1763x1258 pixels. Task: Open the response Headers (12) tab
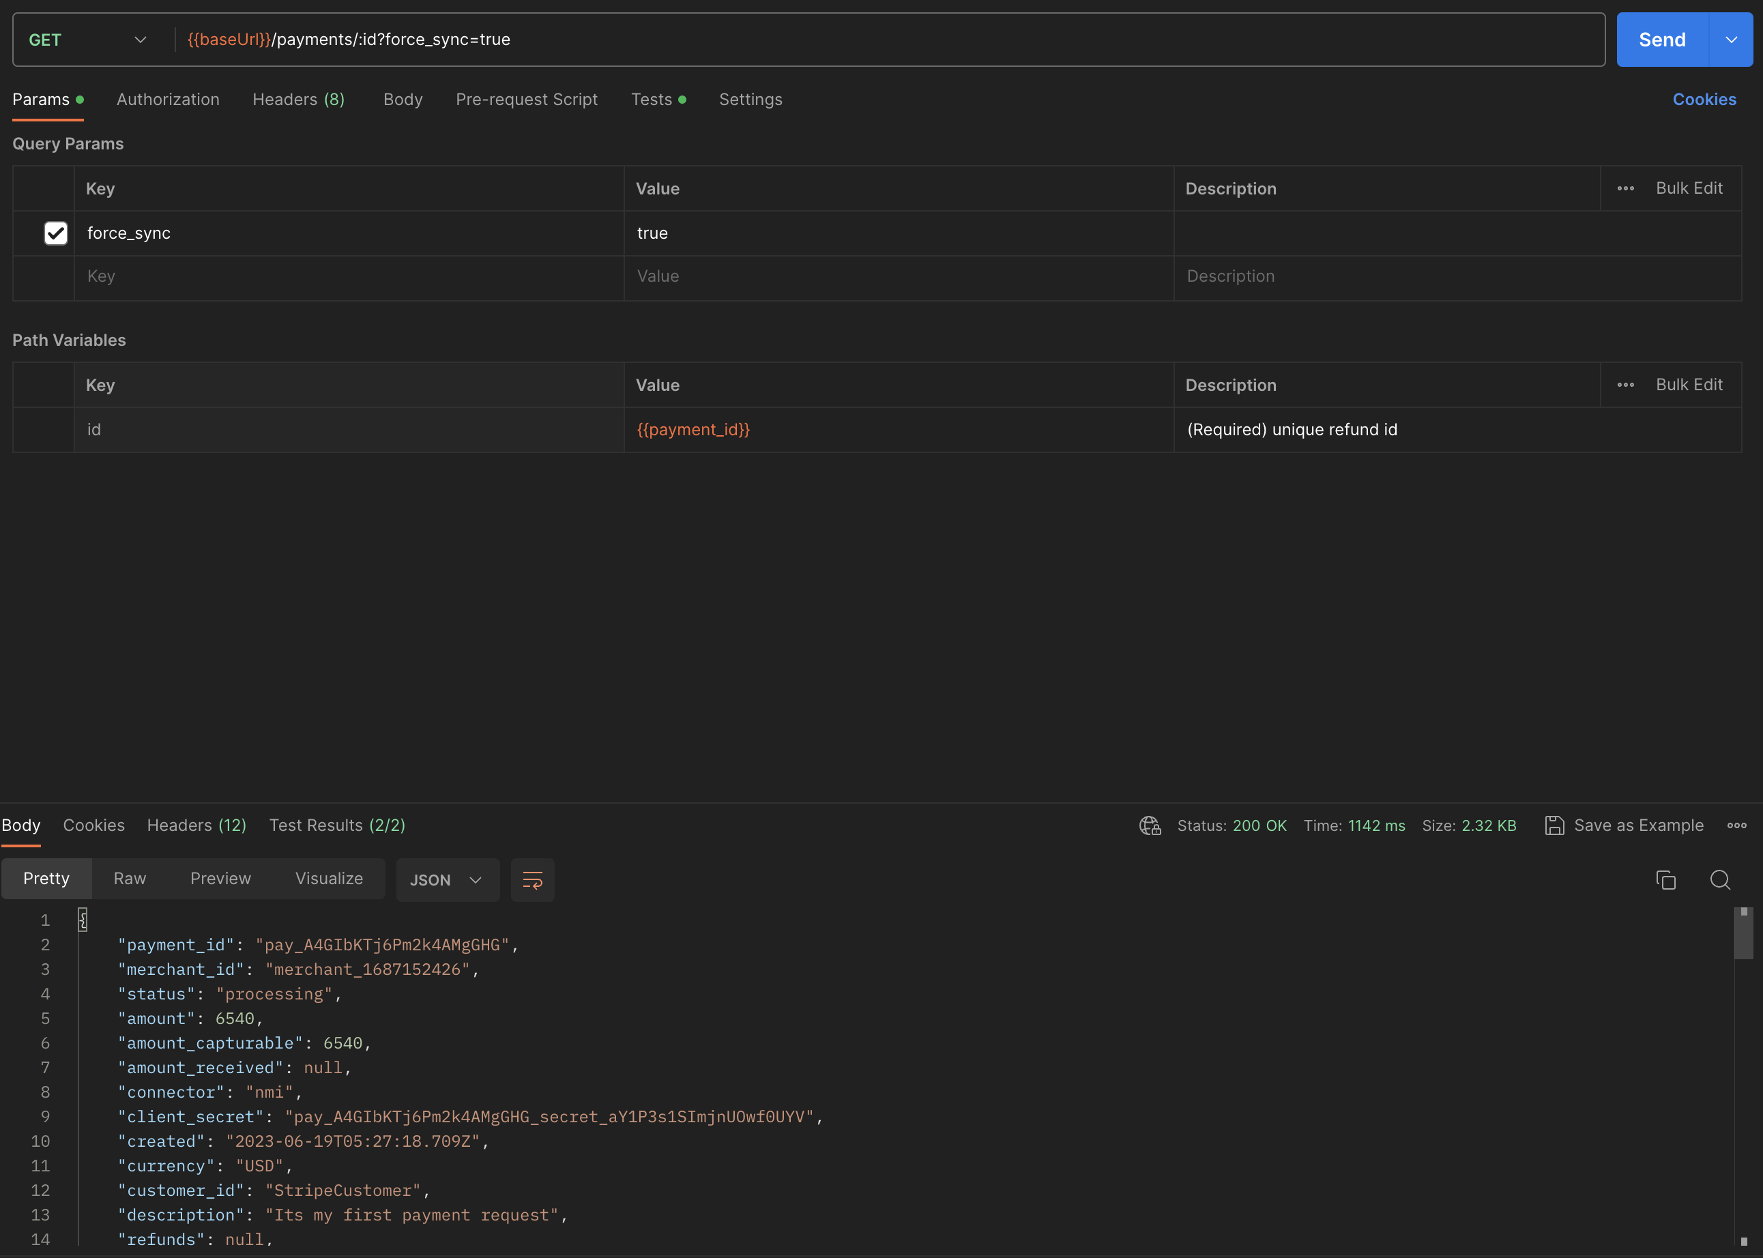tap(196, 825)
